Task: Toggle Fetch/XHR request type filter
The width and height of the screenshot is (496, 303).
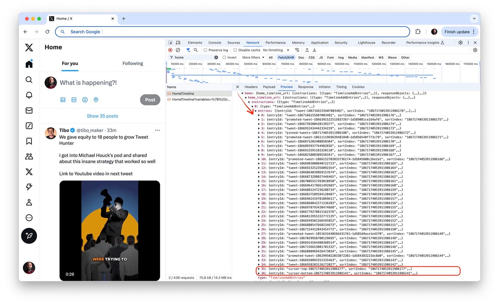Action: 286,57
